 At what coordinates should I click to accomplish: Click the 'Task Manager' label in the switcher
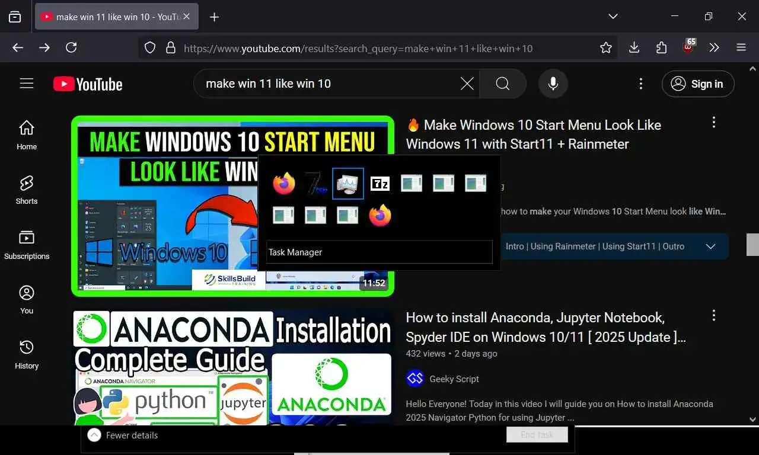[295, 252]
